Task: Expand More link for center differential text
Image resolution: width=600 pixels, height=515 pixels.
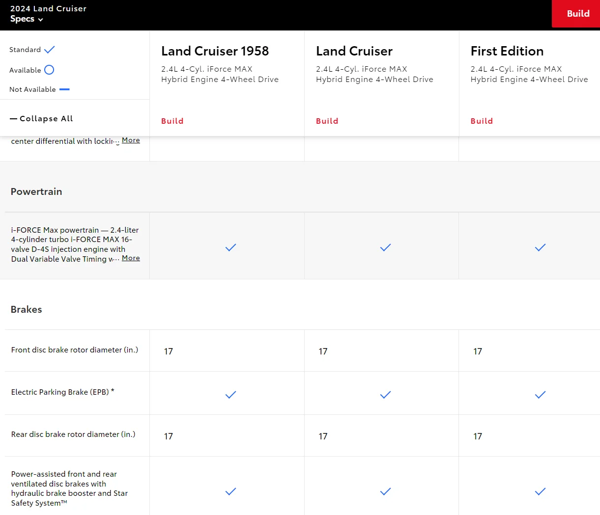Action: click(131, 140)
